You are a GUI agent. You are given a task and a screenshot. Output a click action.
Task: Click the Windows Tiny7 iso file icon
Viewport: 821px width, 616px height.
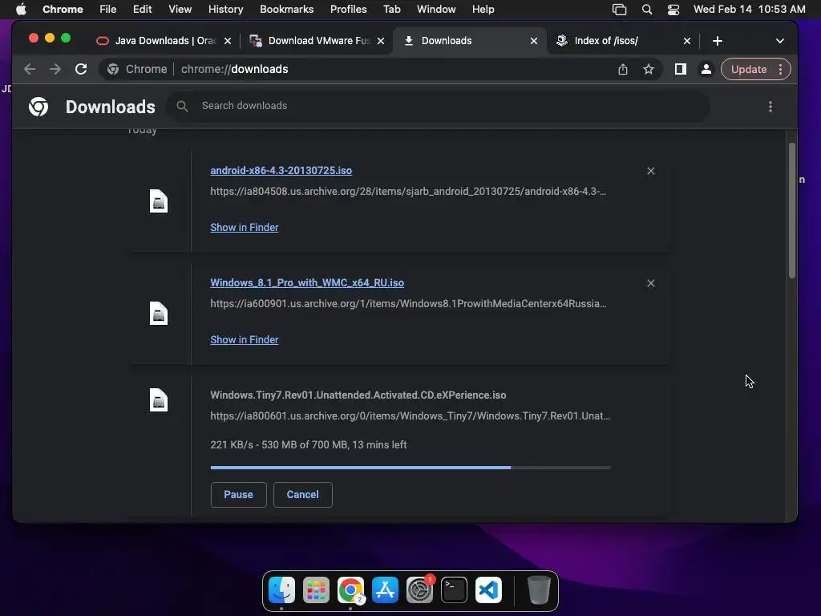[x=159, y=400]
